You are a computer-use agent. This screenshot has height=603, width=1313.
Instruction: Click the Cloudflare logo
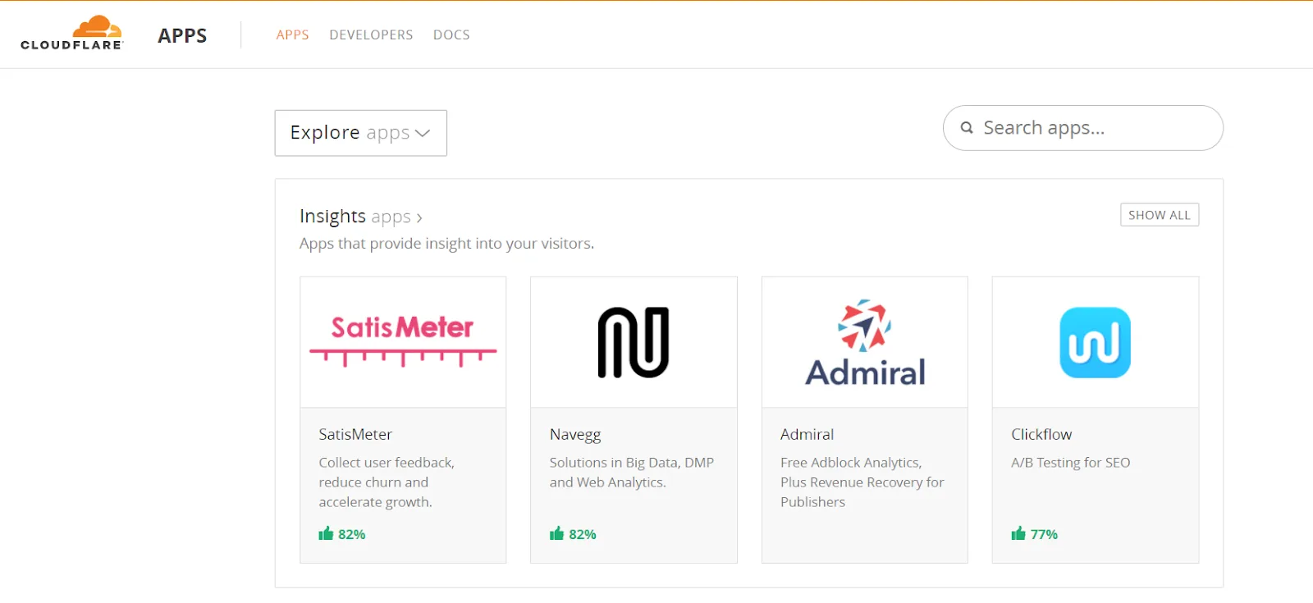point(72,34)
